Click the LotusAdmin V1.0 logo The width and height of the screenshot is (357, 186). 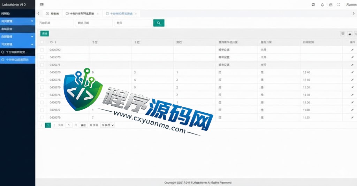coord(14,5)
